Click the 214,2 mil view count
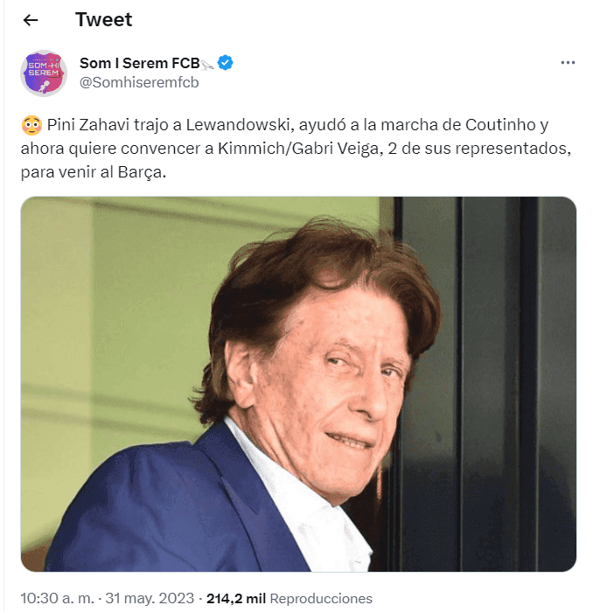Image resolution: width=593 pixels, height=612 pixels. pyautogui.click(x=236, y=599)
